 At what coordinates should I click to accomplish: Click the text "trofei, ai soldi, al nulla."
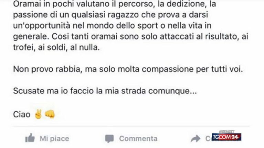(x=56, y=47)
